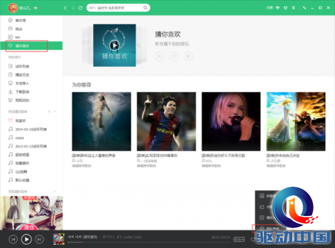The image size is (335, 248).
Task: Select the 猜你喜欢 sidebar entry
Action: tap(31, 46)
